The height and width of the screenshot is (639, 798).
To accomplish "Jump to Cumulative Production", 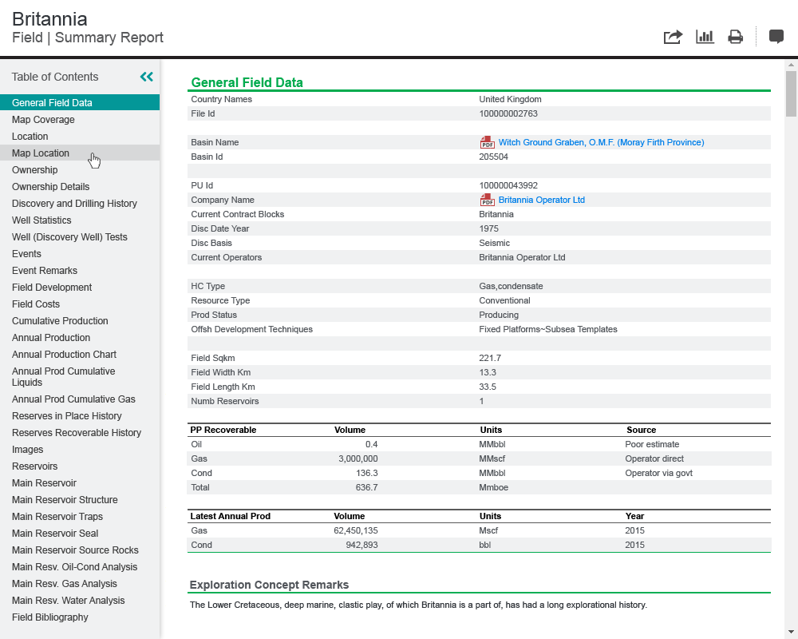I will click(x=60, y=321).
